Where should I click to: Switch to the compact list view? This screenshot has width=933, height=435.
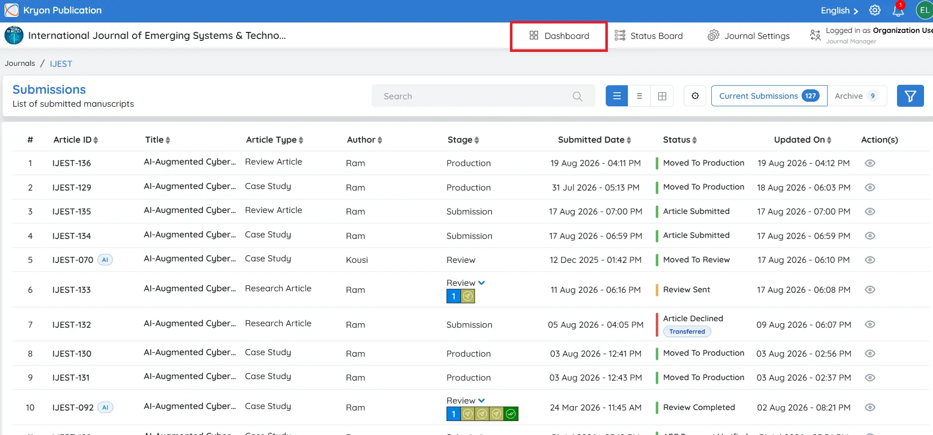point(639,96)
